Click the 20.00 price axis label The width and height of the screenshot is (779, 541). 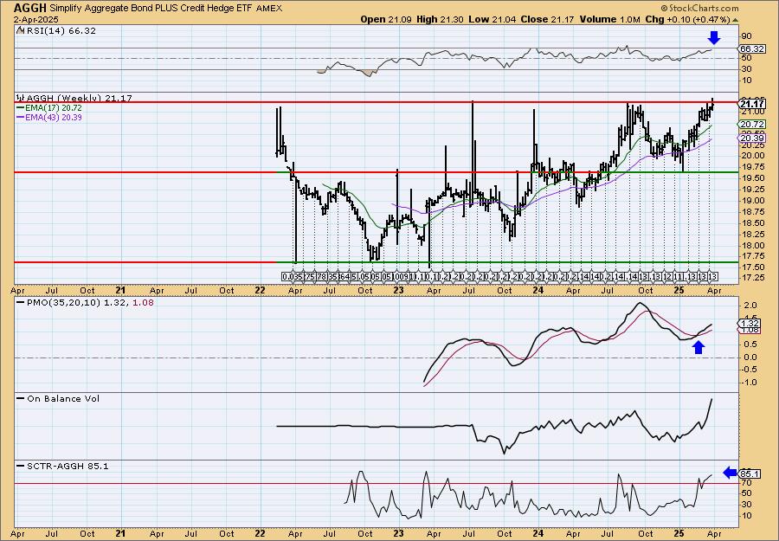point(752,156)
